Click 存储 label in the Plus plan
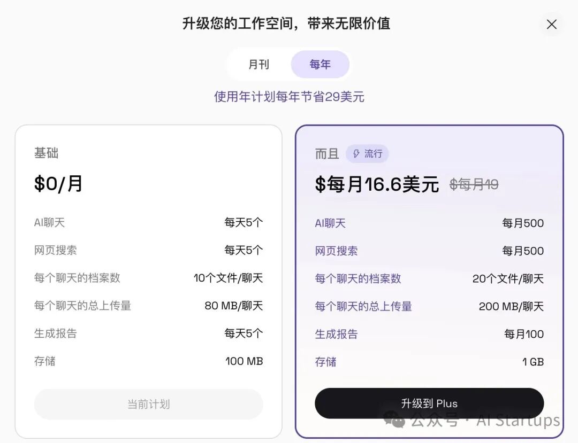578x443 pixels. 325,362
